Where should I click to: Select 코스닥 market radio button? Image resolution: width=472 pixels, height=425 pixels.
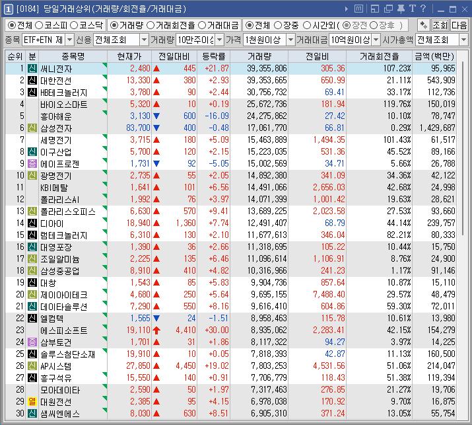pos(74,25)
